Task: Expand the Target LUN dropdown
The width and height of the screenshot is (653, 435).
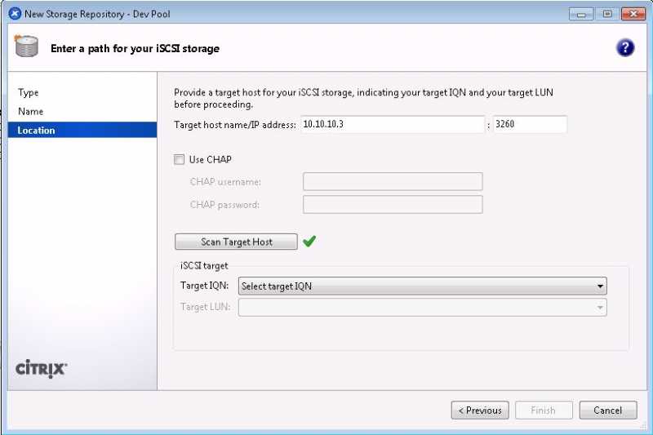Action: (x=422, y=308)
